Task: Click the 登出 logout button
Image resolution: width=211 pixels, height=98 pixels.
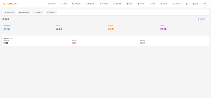Action: click(205, 4)
